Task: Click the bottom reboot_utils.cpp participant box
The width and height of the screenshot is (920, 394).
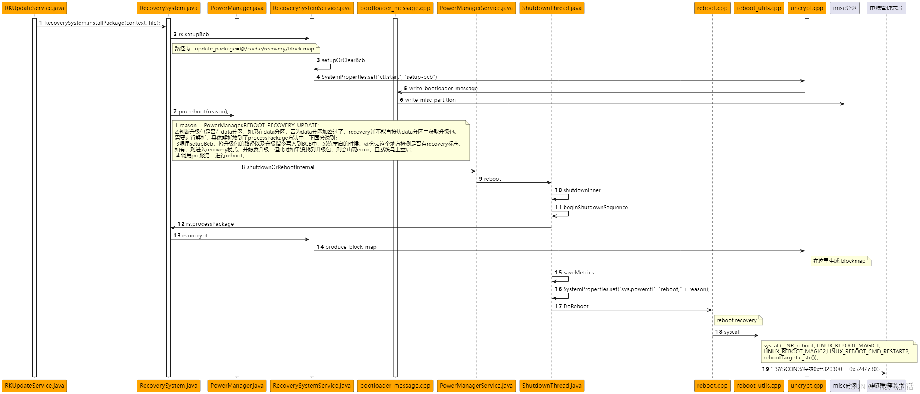Action: tap(759, 386)
